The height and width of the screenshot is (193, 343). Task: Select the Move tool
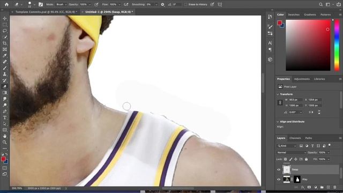pyautogui.click(x=5, y=18)
